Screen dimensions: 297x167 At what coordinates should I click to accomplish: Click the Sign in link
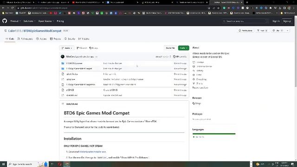click(276, 21)
